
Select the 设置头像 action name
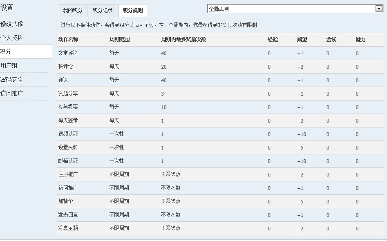pos(68,147)
